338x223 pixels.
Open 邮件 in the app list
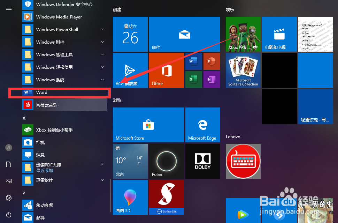(x=64, y=218)
